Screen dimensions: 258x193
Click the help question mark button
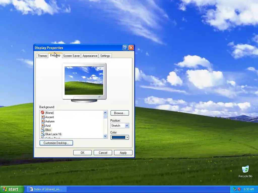[x=125, y=48]
